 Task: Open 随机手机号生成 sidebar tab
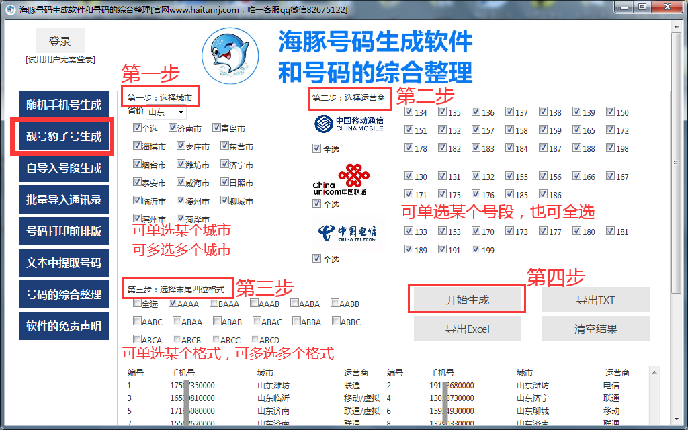[64, 105]
